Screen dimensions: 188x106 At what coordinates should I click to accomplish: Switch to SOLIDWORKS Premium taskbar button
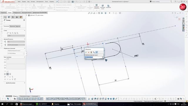tap(90, 104)
